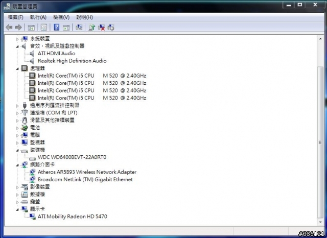This screenshot has width=327, height=238.
Task: Toggle the console tree pane icon
Action: [31, 27]
